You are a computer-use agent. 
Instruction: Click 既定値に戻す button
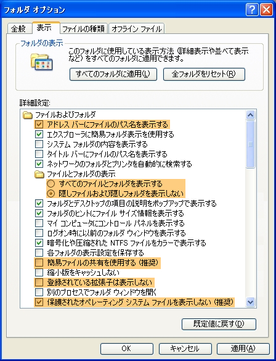[219, 324]
